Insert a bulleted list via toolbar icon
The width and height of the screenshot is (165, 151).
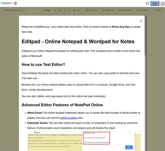(x=78, y=10)
